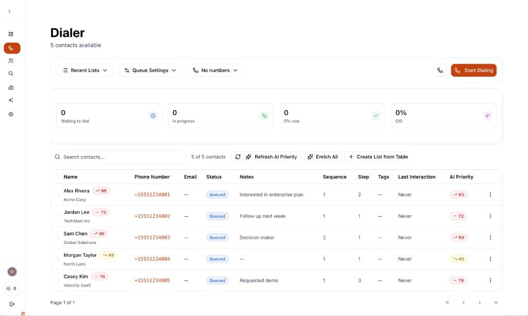
Task: Expand the Queue Settings dropdown
Action: [150, 70]
